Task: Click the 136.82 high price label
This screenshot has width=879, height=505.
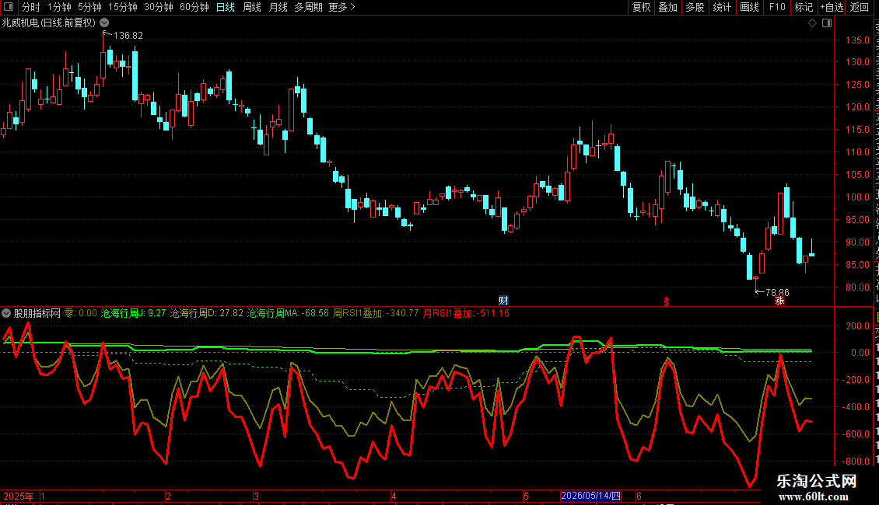Action: click(128, 36)
